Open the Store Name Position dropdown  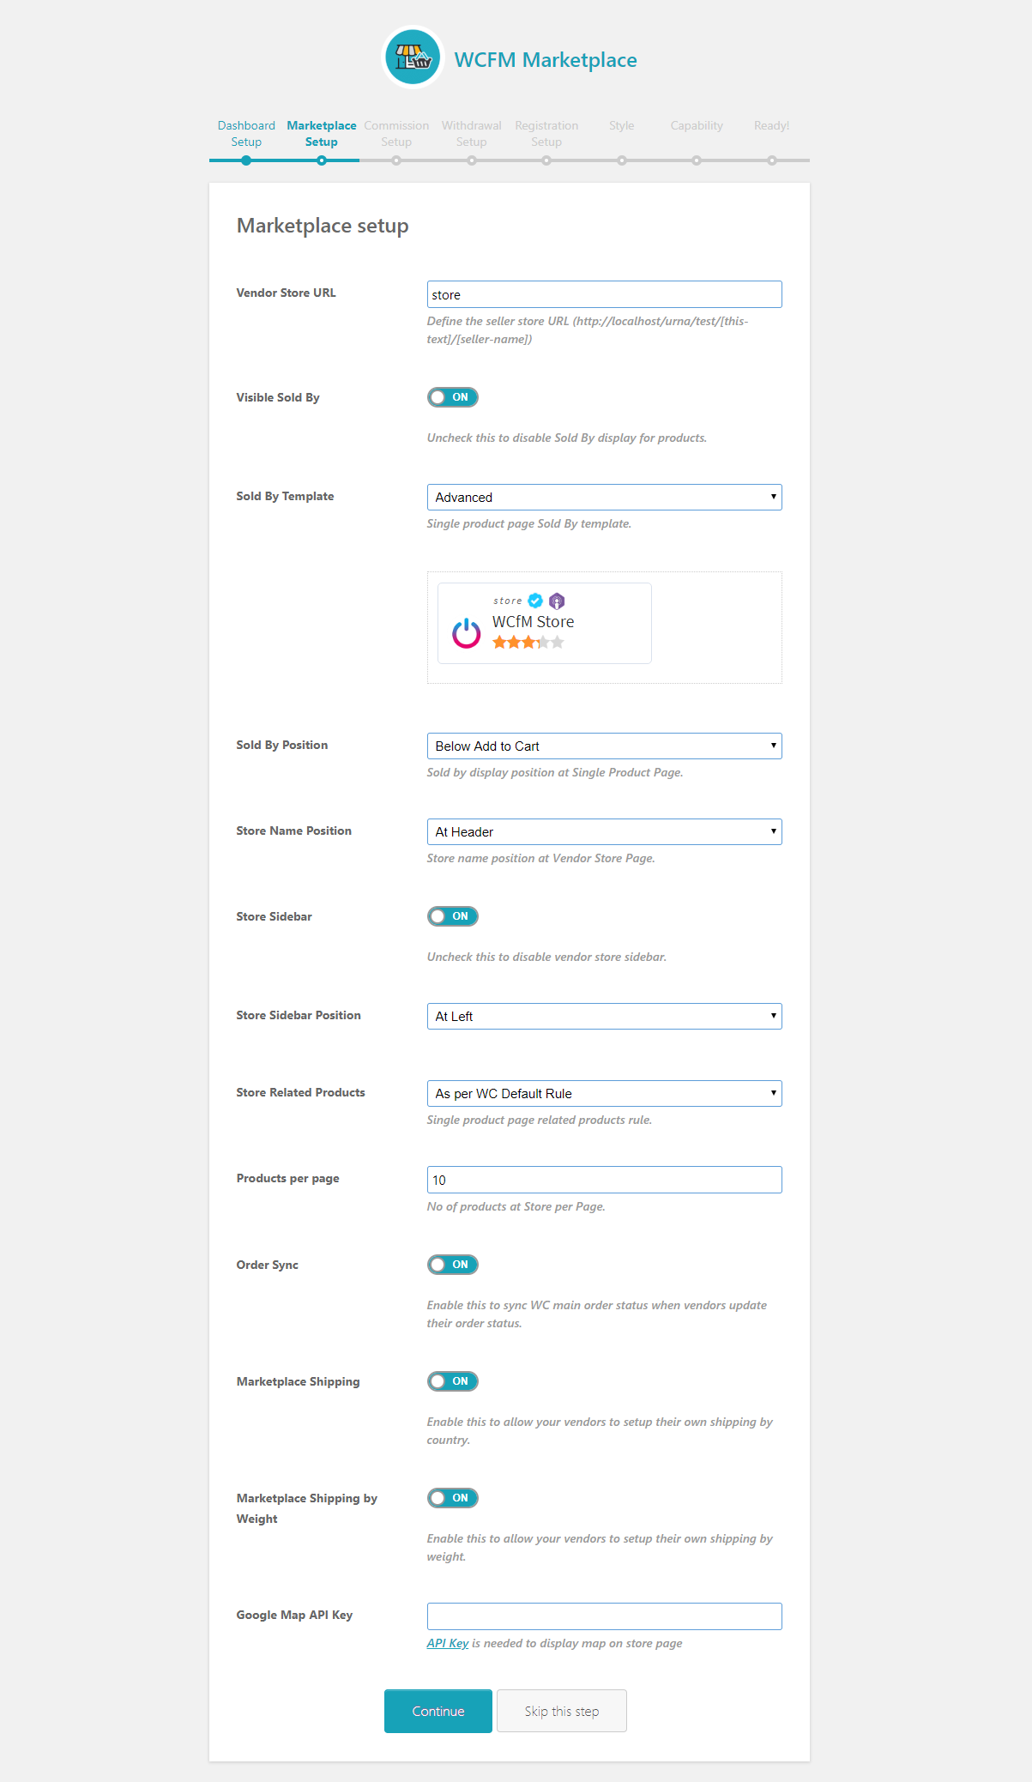tap(605, 832)
